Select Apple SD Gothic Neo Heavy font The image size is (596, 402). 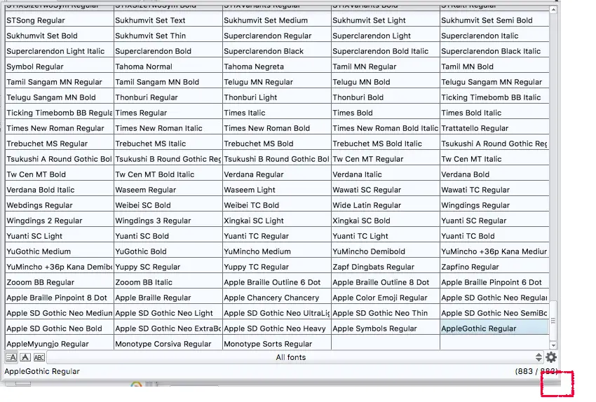[x=277, y=328]
